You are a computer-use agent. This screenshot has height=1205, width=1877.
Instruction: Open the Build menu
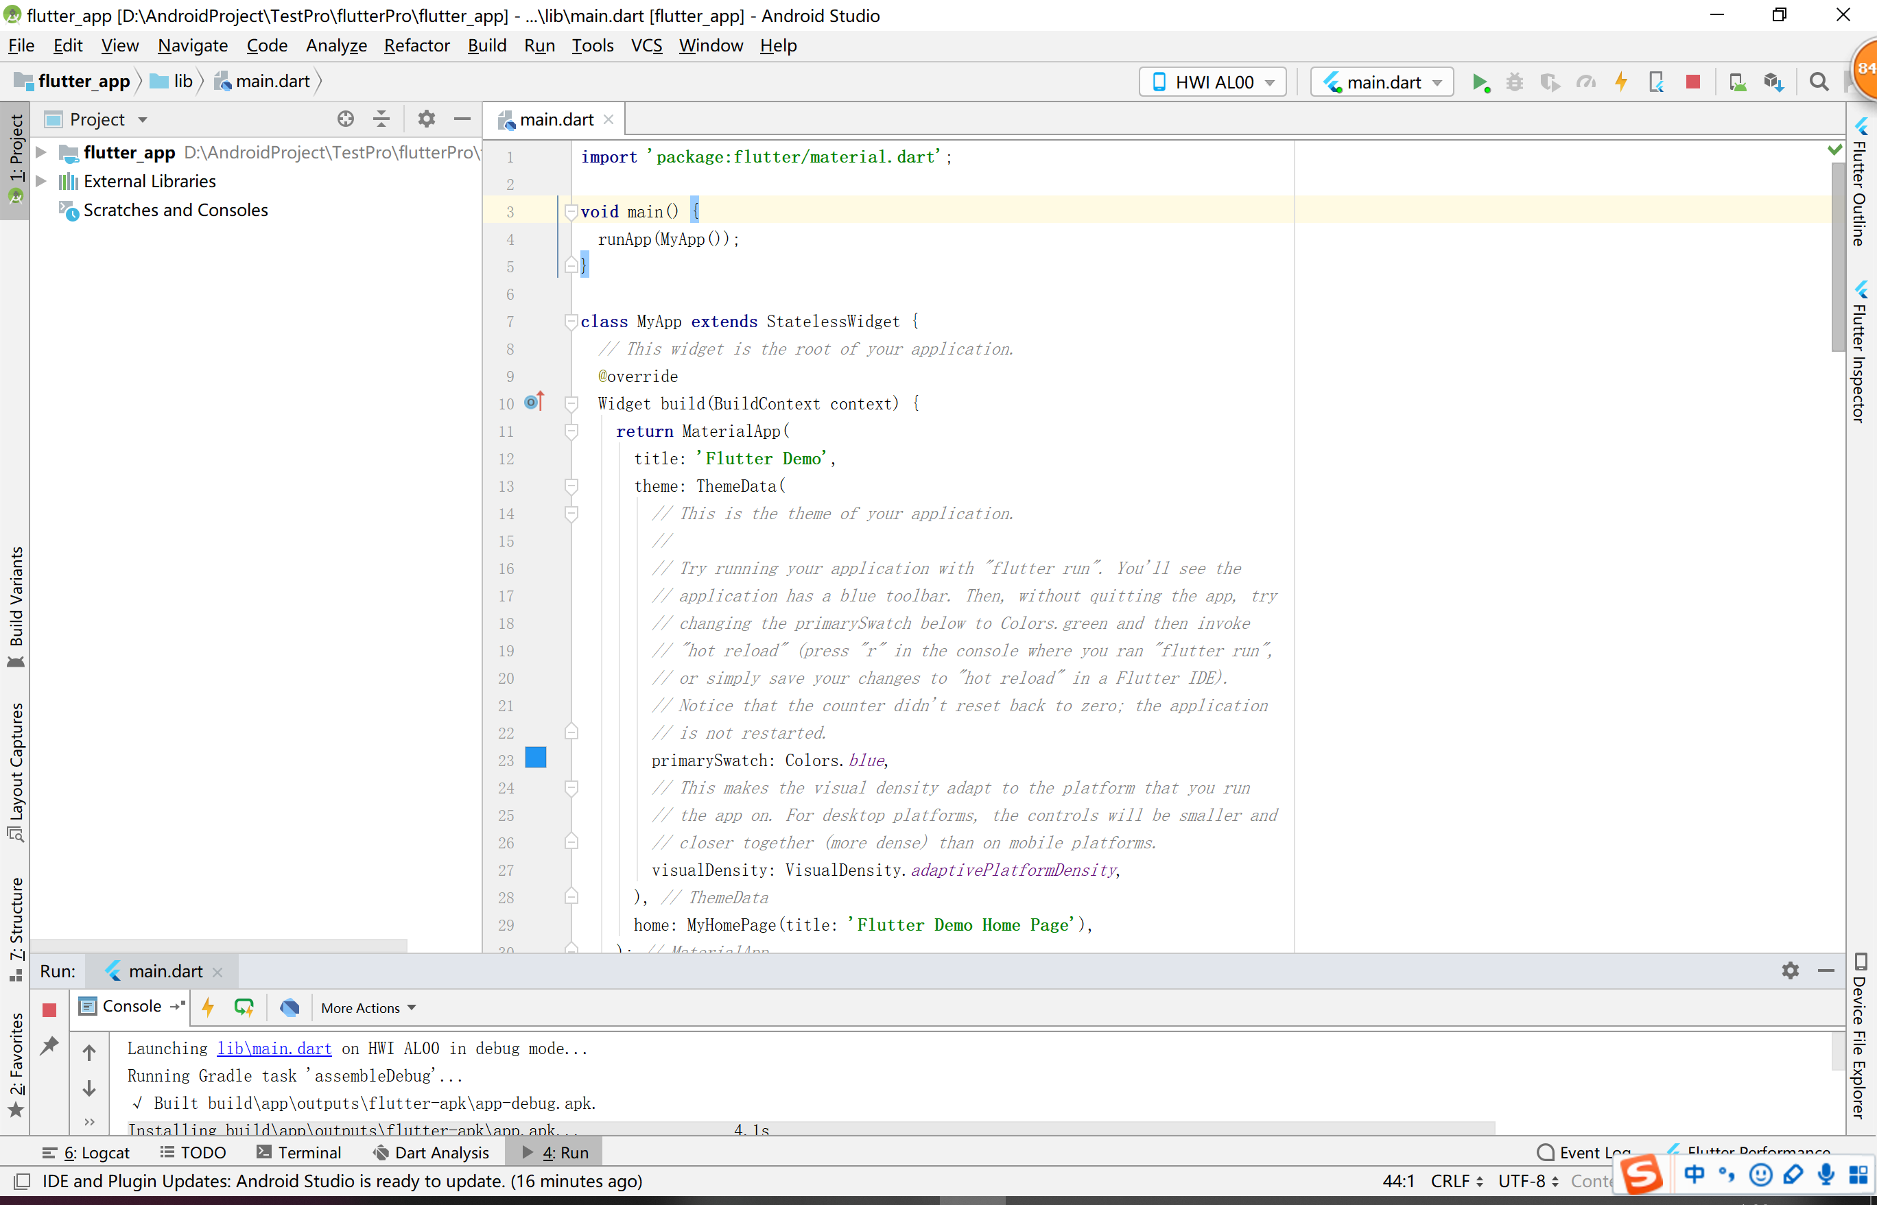click(487, 45)
